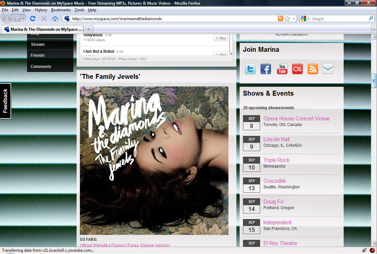Open the Feedback side tab
Image resolution: width=377 pixels, height=254 pixels.
point(5,101)
